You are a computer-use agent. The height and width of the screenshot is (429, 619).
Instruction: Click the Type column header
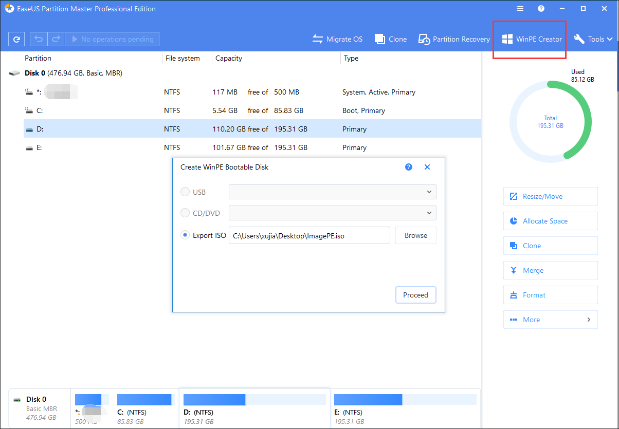[x=351, y=58]
